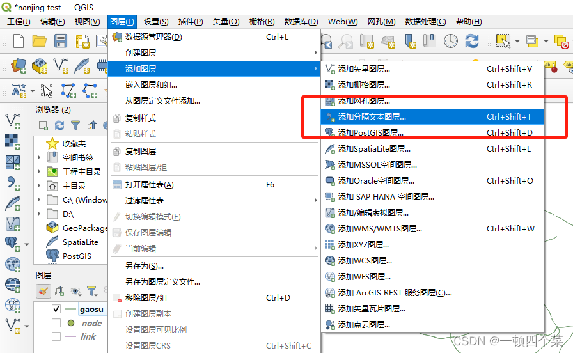Expand the 空间书签 tree node
573x353 pixels.
point(39,157)
